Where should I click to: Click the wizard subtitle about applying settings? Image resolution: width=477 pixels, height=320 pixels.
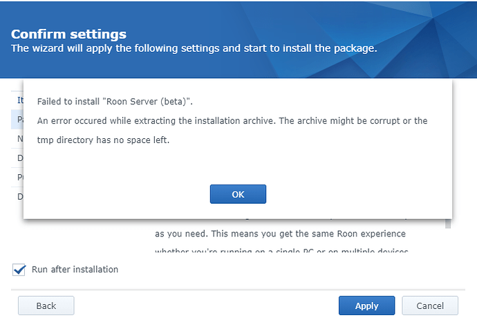(x=194, y=48)
